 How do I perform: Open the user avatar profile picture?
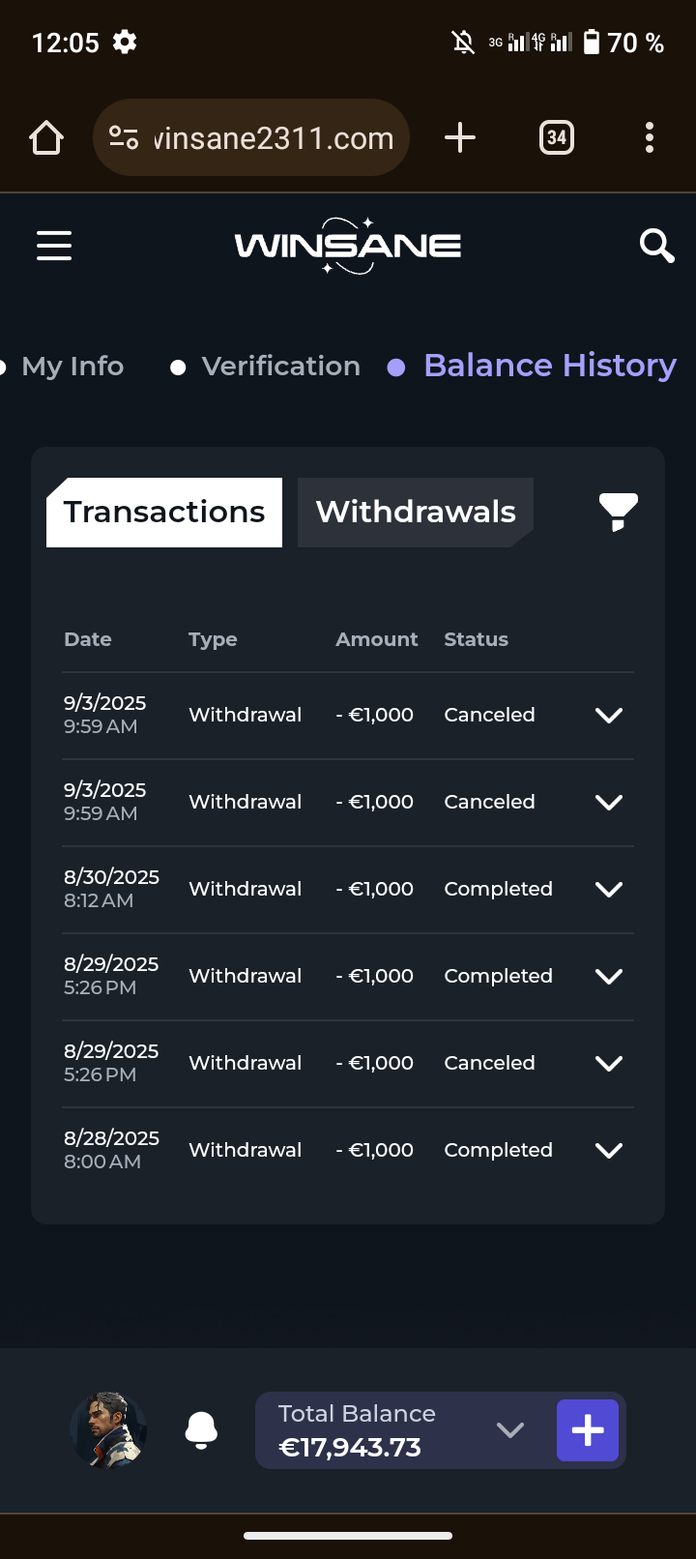click(108, 1430)
